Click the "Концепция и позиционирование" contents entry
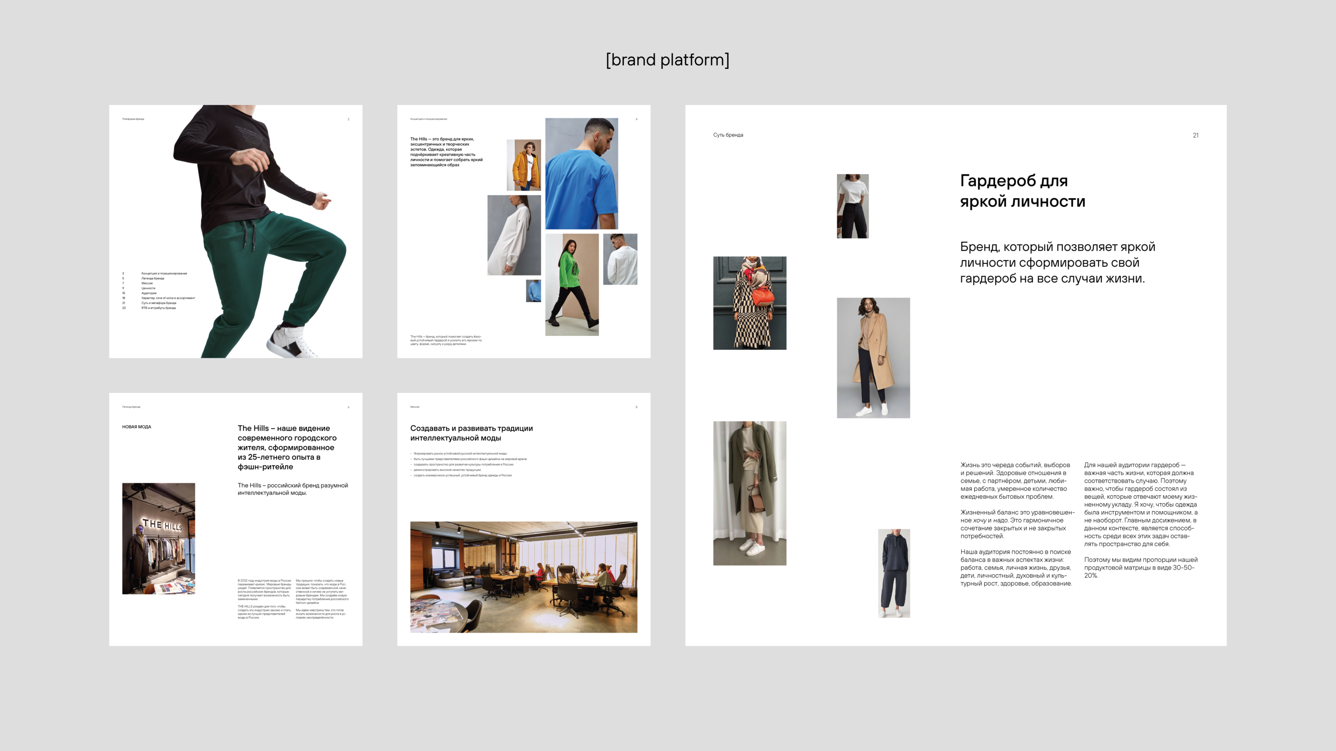1336x751 pixels. 164,273
